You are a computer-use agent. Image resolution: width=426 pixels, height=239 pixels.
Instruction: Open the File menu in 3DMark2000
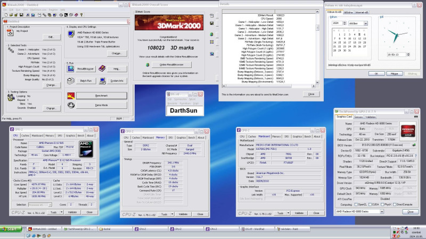click(x=5, y=10)
